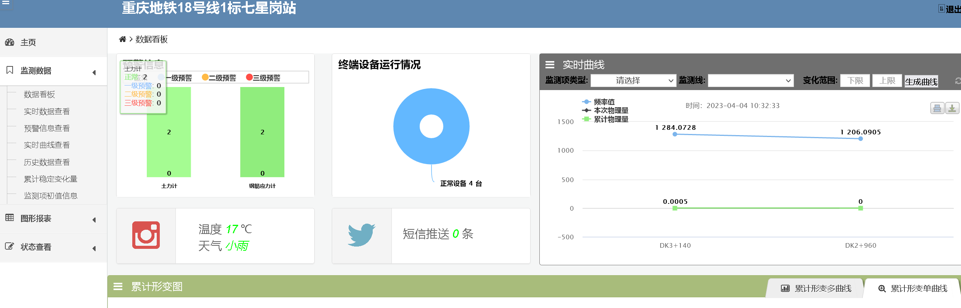Click the print icon on realtime chart
Screen dimensions: 961x308
pyautogui.click(x=937, y=108)
